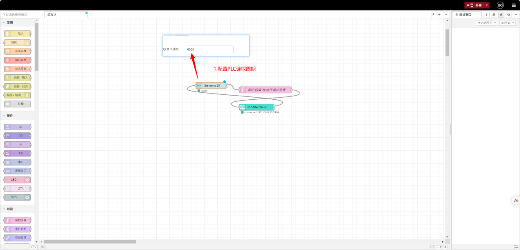Image resolution: width=520 pixels, height=250 pixels.
Task: Open the main hamburger menu
Action: (x=514, y=5)
